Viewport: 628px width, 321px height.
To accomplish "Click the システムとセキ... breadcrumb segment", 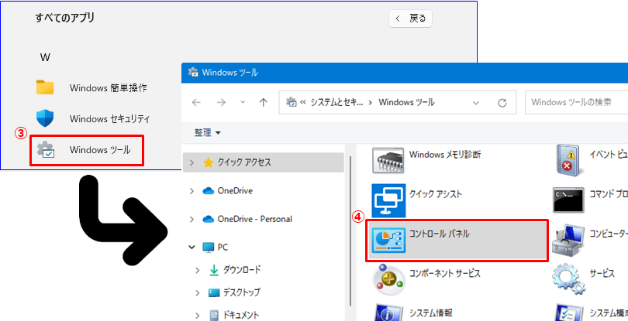I will [x=336, y=103].
